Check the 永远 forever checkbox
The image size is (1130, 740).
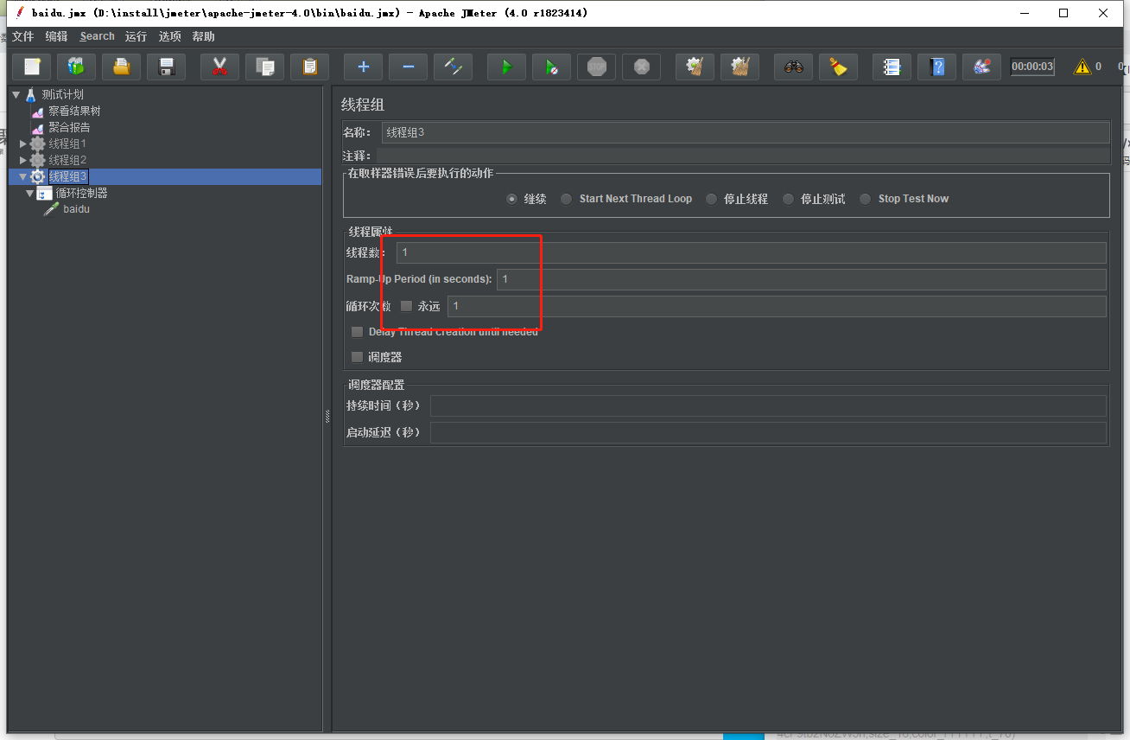406,306
